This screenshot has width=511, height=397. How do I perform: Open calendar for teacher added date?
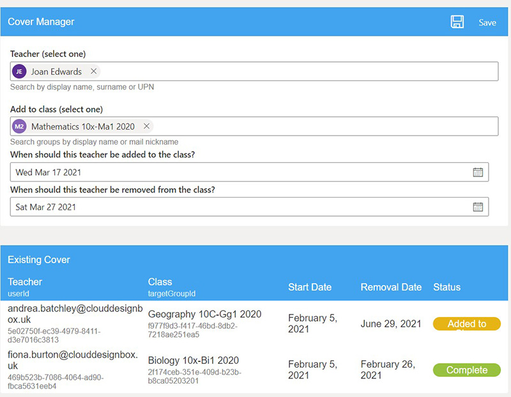(478, 172)
